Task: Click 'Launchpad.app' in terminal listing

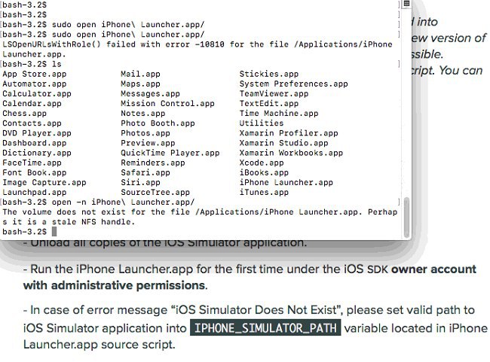Action: click(35, 193)
